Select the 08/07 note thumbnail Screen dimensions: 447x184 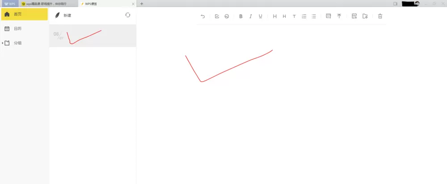pyautogui.click(x=93, y=36)
